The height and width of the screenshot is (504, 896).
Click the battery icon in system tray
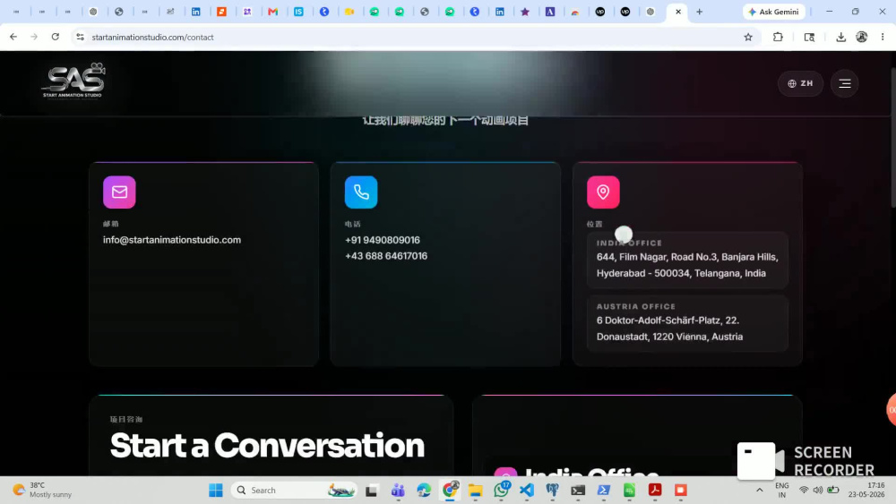click(x=833, y=491)
